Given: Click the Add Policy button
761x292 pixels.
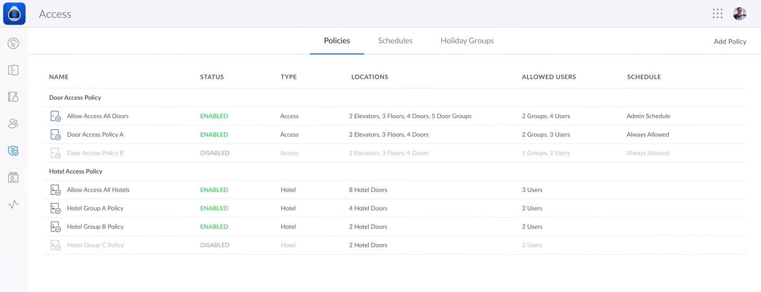Looking at the screenshot, I should pos(730,41).
